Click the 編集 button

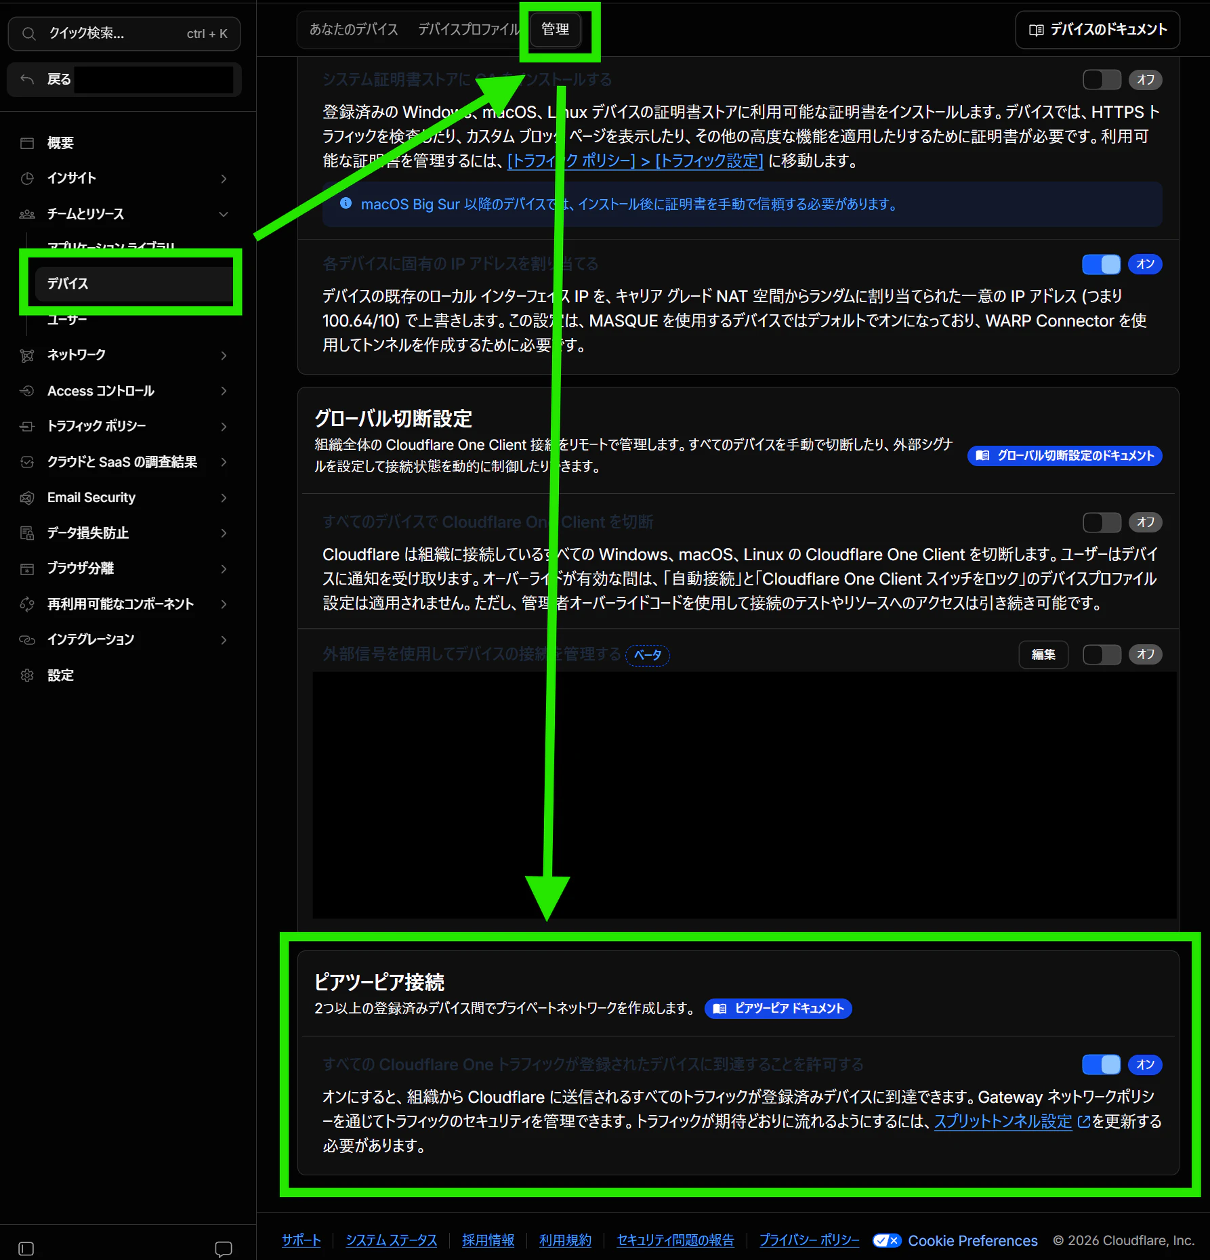(1043, 654)
